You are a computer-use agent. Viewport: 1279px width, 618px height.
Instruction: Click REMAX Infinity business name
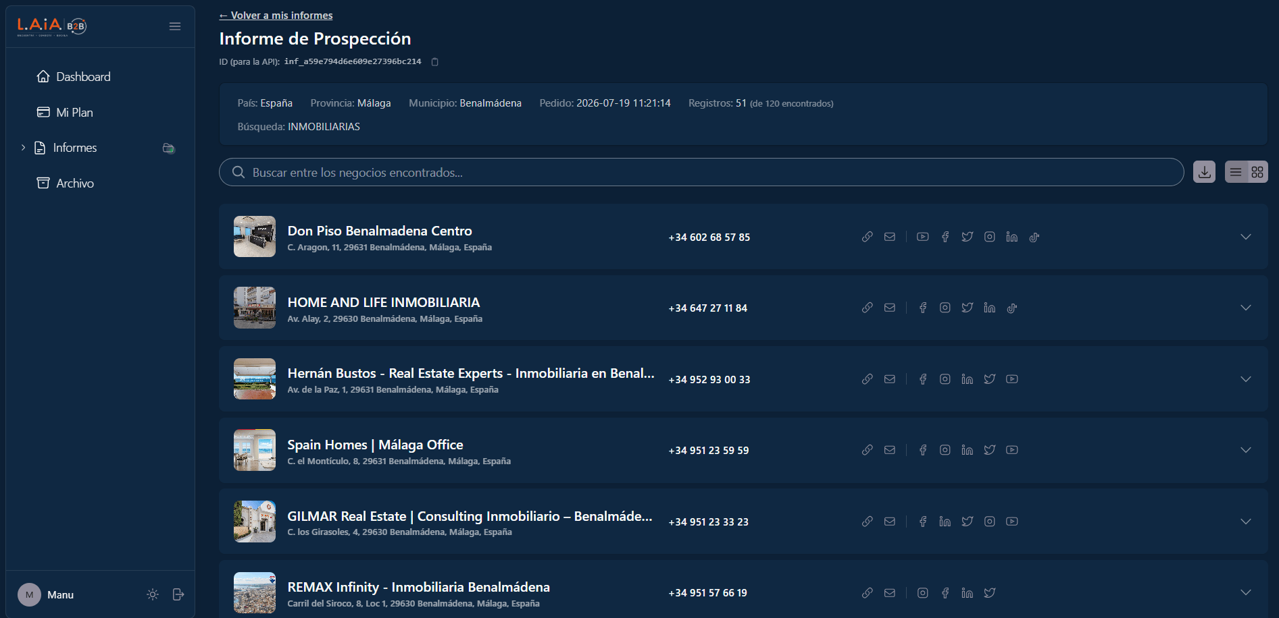(x=419, y=587)
